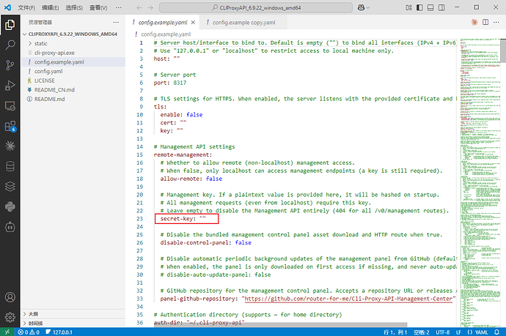Open the Accounts menu icon
The width and height of the screenshot is (506, 336).
pos(10,297)
